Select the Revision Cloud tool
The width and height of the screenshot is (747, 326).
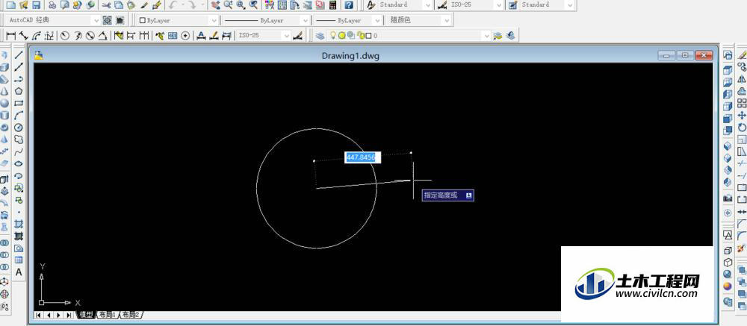pos(19,140)
